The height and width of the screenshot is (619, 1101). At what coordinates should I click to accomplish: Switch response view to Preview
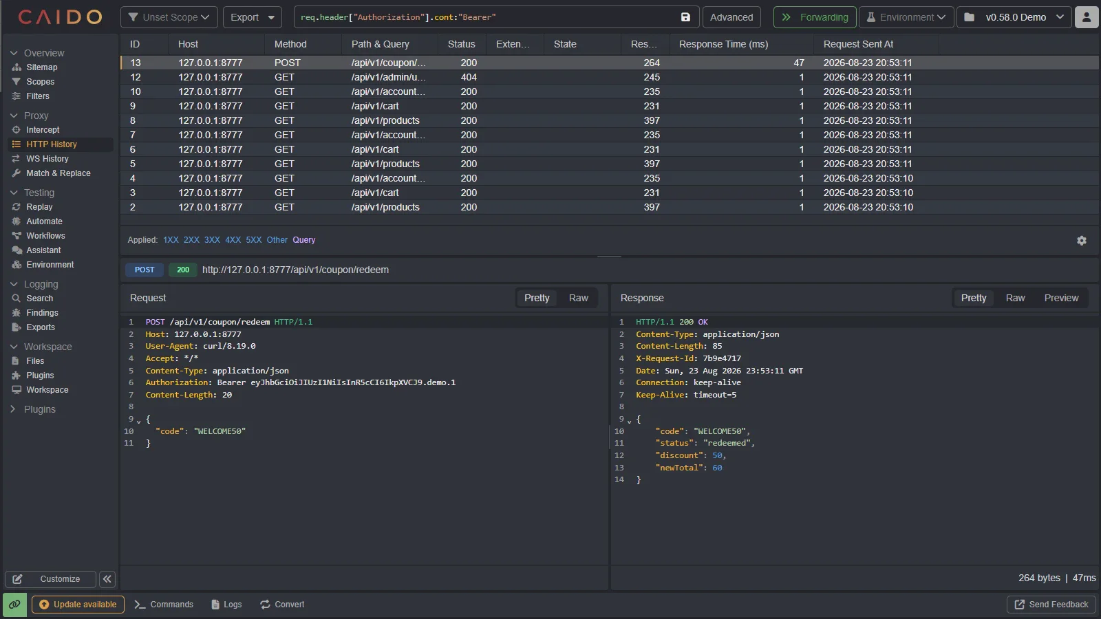tap(1061, 298)
